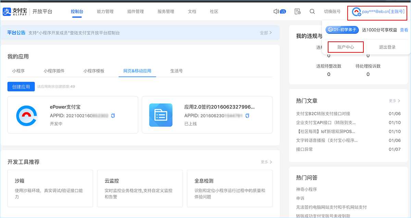The image size is (411, 218).
Task: Click the Alipay logo
Action: point(14,12)
